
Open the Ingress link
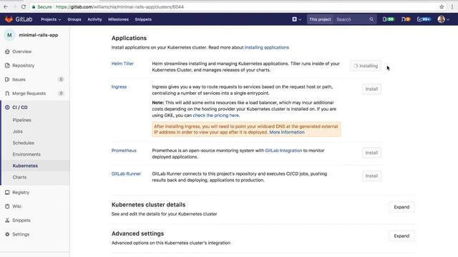[x=119, y=87]
